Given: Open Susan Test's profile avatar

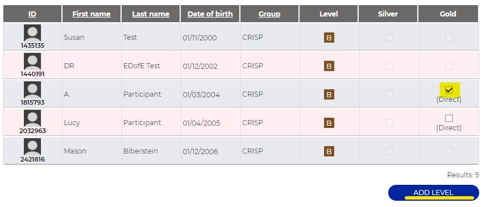Looking at the screenshot, I should (x=32, y=33).
